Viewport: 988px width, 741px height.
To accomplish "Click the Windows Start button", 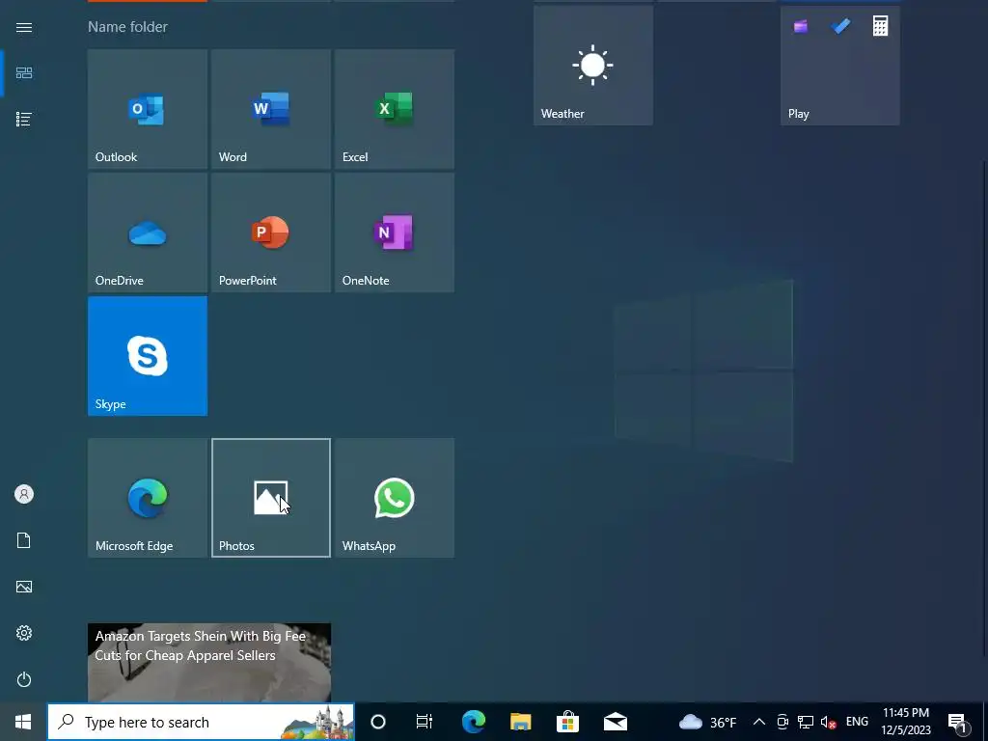I will click(x=23, y=722).
